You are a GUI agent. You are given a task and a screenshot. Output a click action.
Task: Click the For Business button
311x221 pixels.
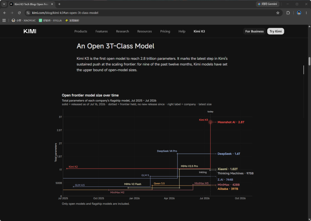point(254,31)
